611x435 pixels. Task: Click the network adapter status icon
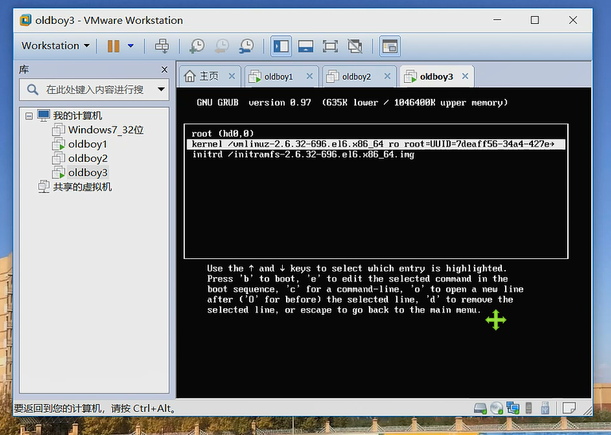[x=513, y=408]
